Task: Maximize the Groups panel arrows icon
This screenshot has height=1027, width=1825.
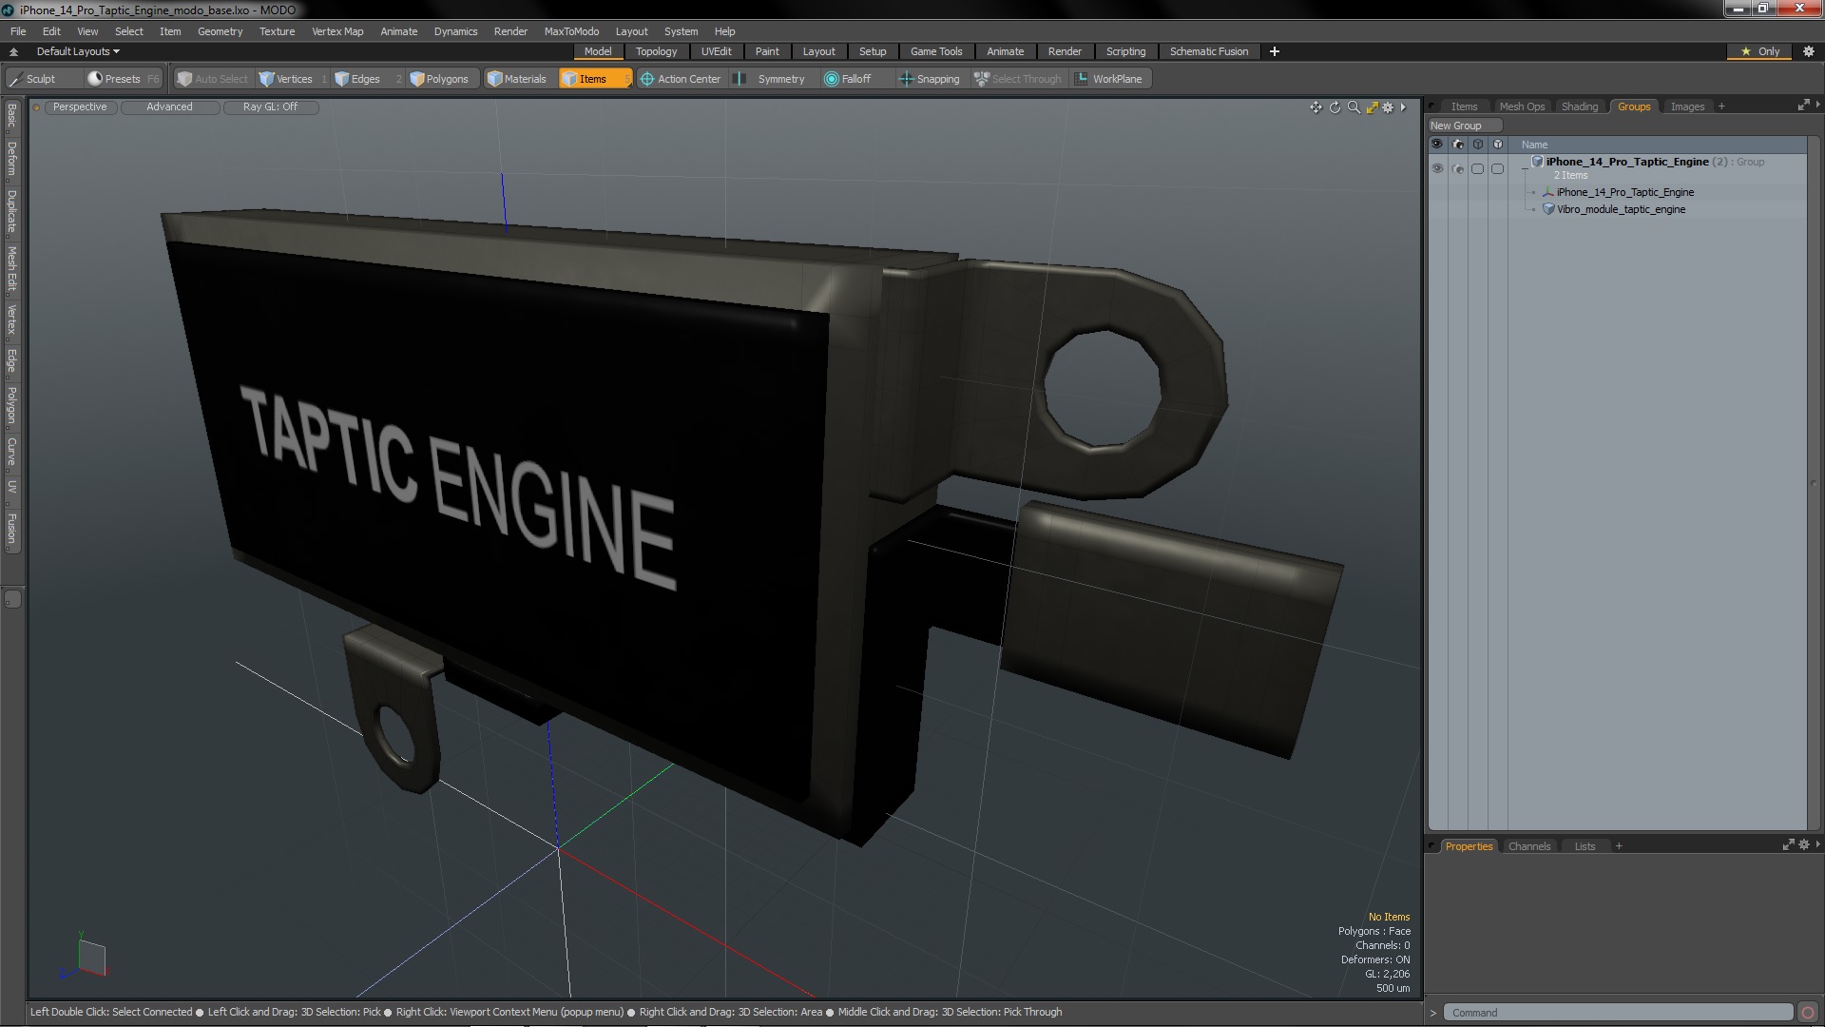Action: (1803, 106)
